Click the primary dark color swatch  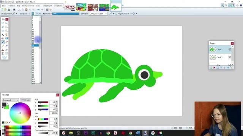pyautogui.click(x=4, y=105)
